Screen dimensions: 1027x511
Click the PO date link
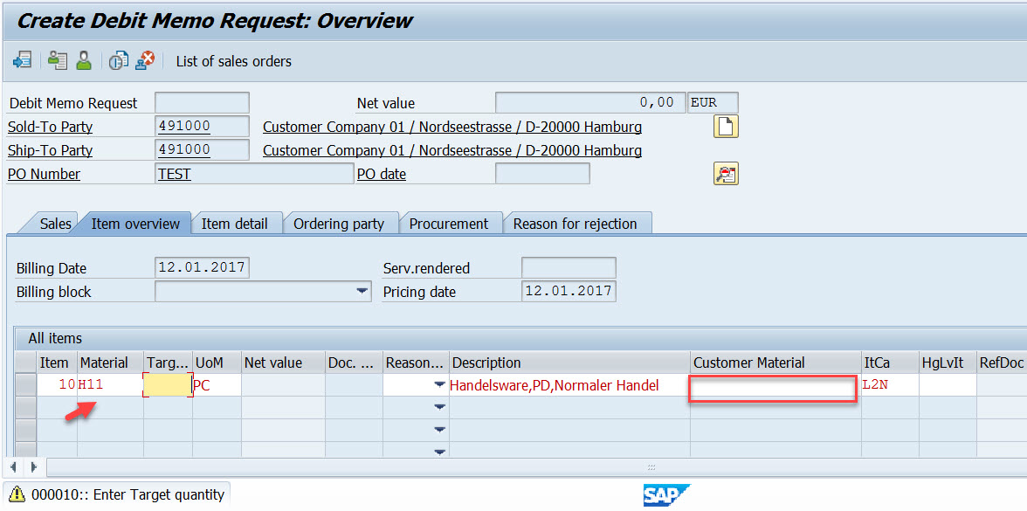[x=382, y=173]
